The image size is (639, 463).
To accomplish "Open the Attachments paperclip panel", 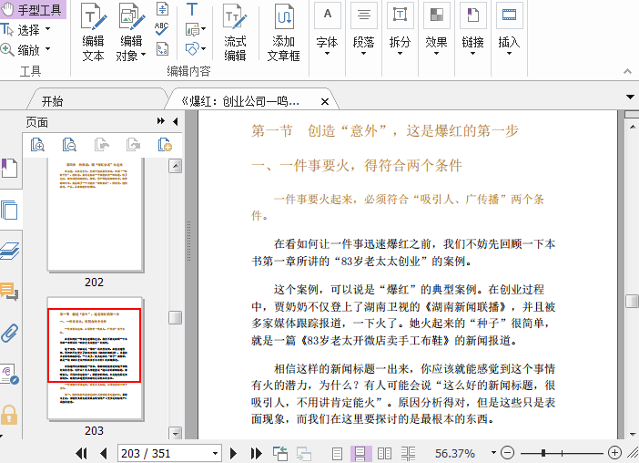I will (10, 333).
